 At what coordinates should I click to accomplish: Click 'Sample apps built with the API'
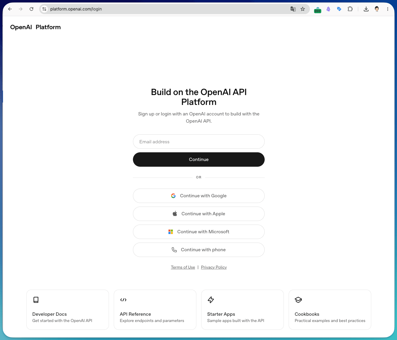pos(236,321)
